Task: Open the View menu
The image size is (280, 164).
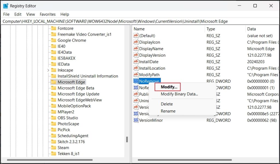Action: [30, 14]
